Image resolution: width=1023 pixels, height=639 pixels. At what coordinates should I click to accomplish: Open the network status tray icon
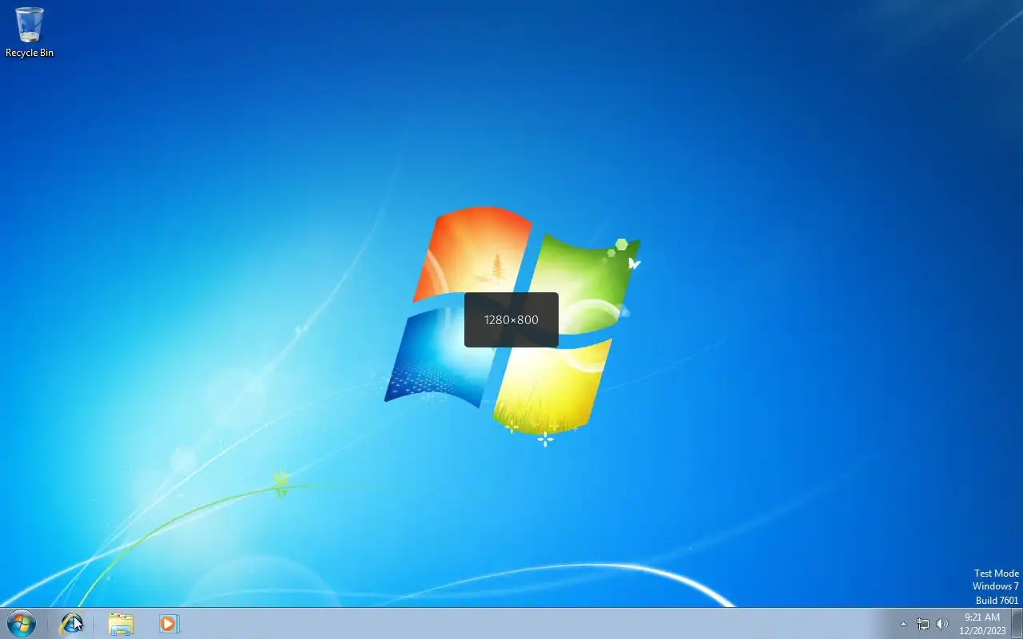click(923, 624)
